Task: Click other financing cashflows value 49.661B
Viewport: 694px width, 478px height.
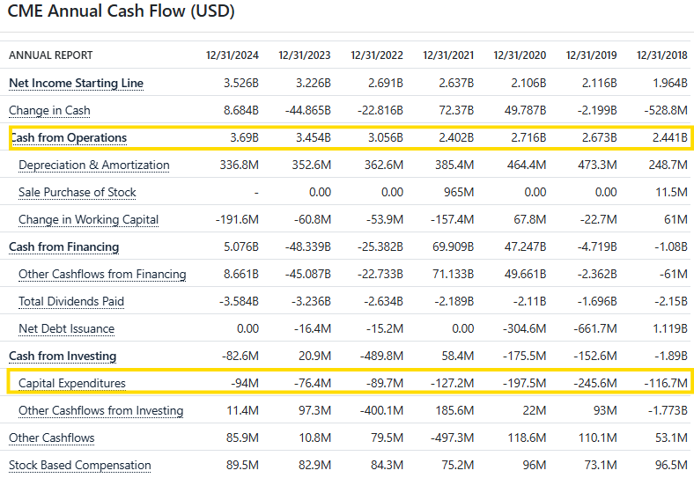Action: pos(526,275)
